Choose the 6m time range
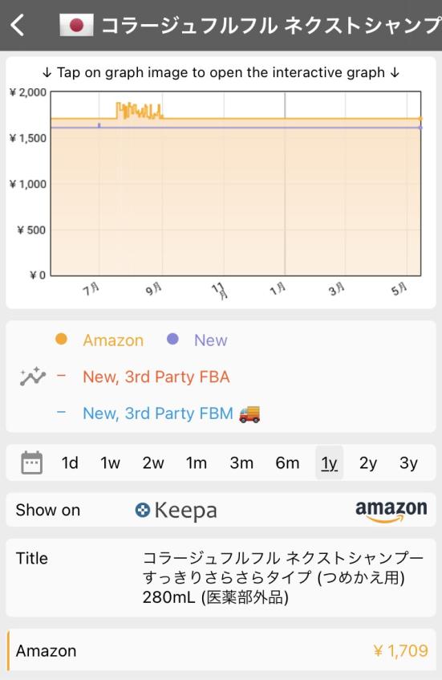Viewport: 442px width, 680px height. (287, 462)
